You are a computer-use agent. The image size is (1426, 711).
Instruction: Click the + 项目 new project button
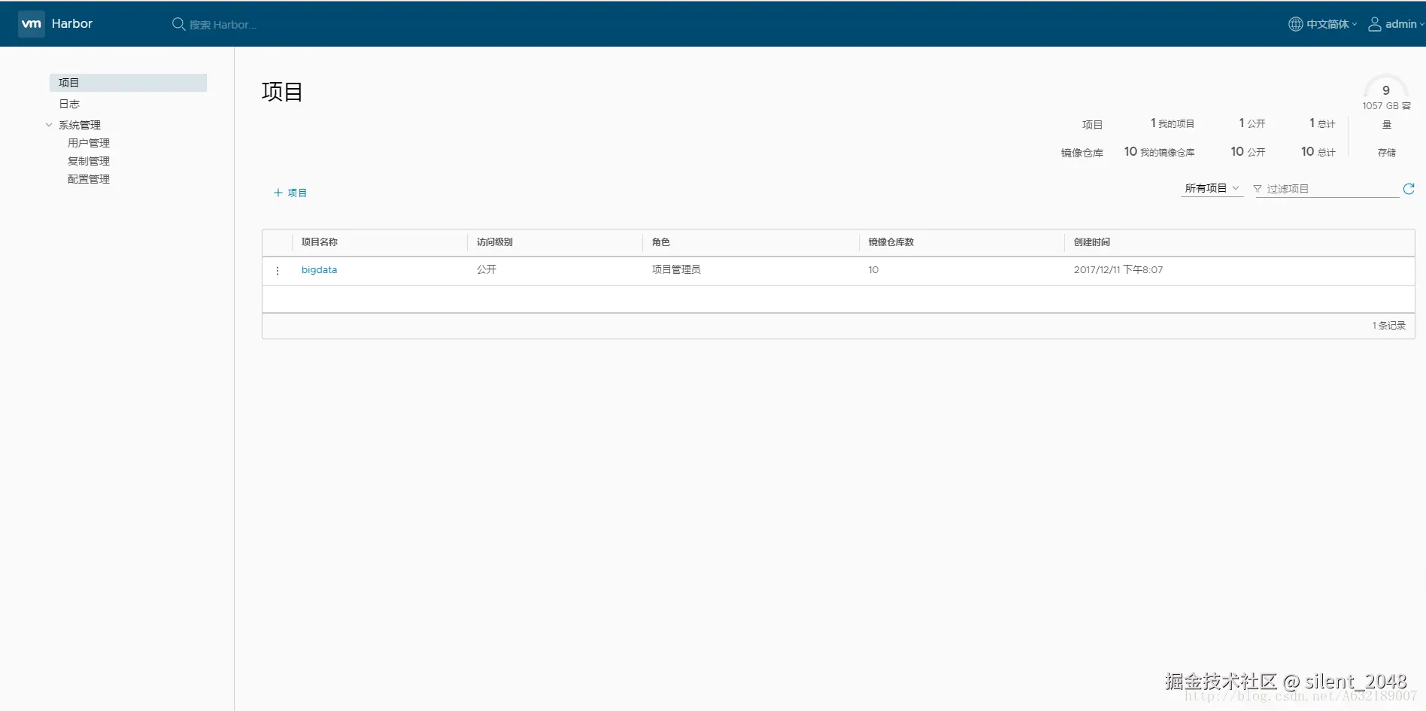290,193
